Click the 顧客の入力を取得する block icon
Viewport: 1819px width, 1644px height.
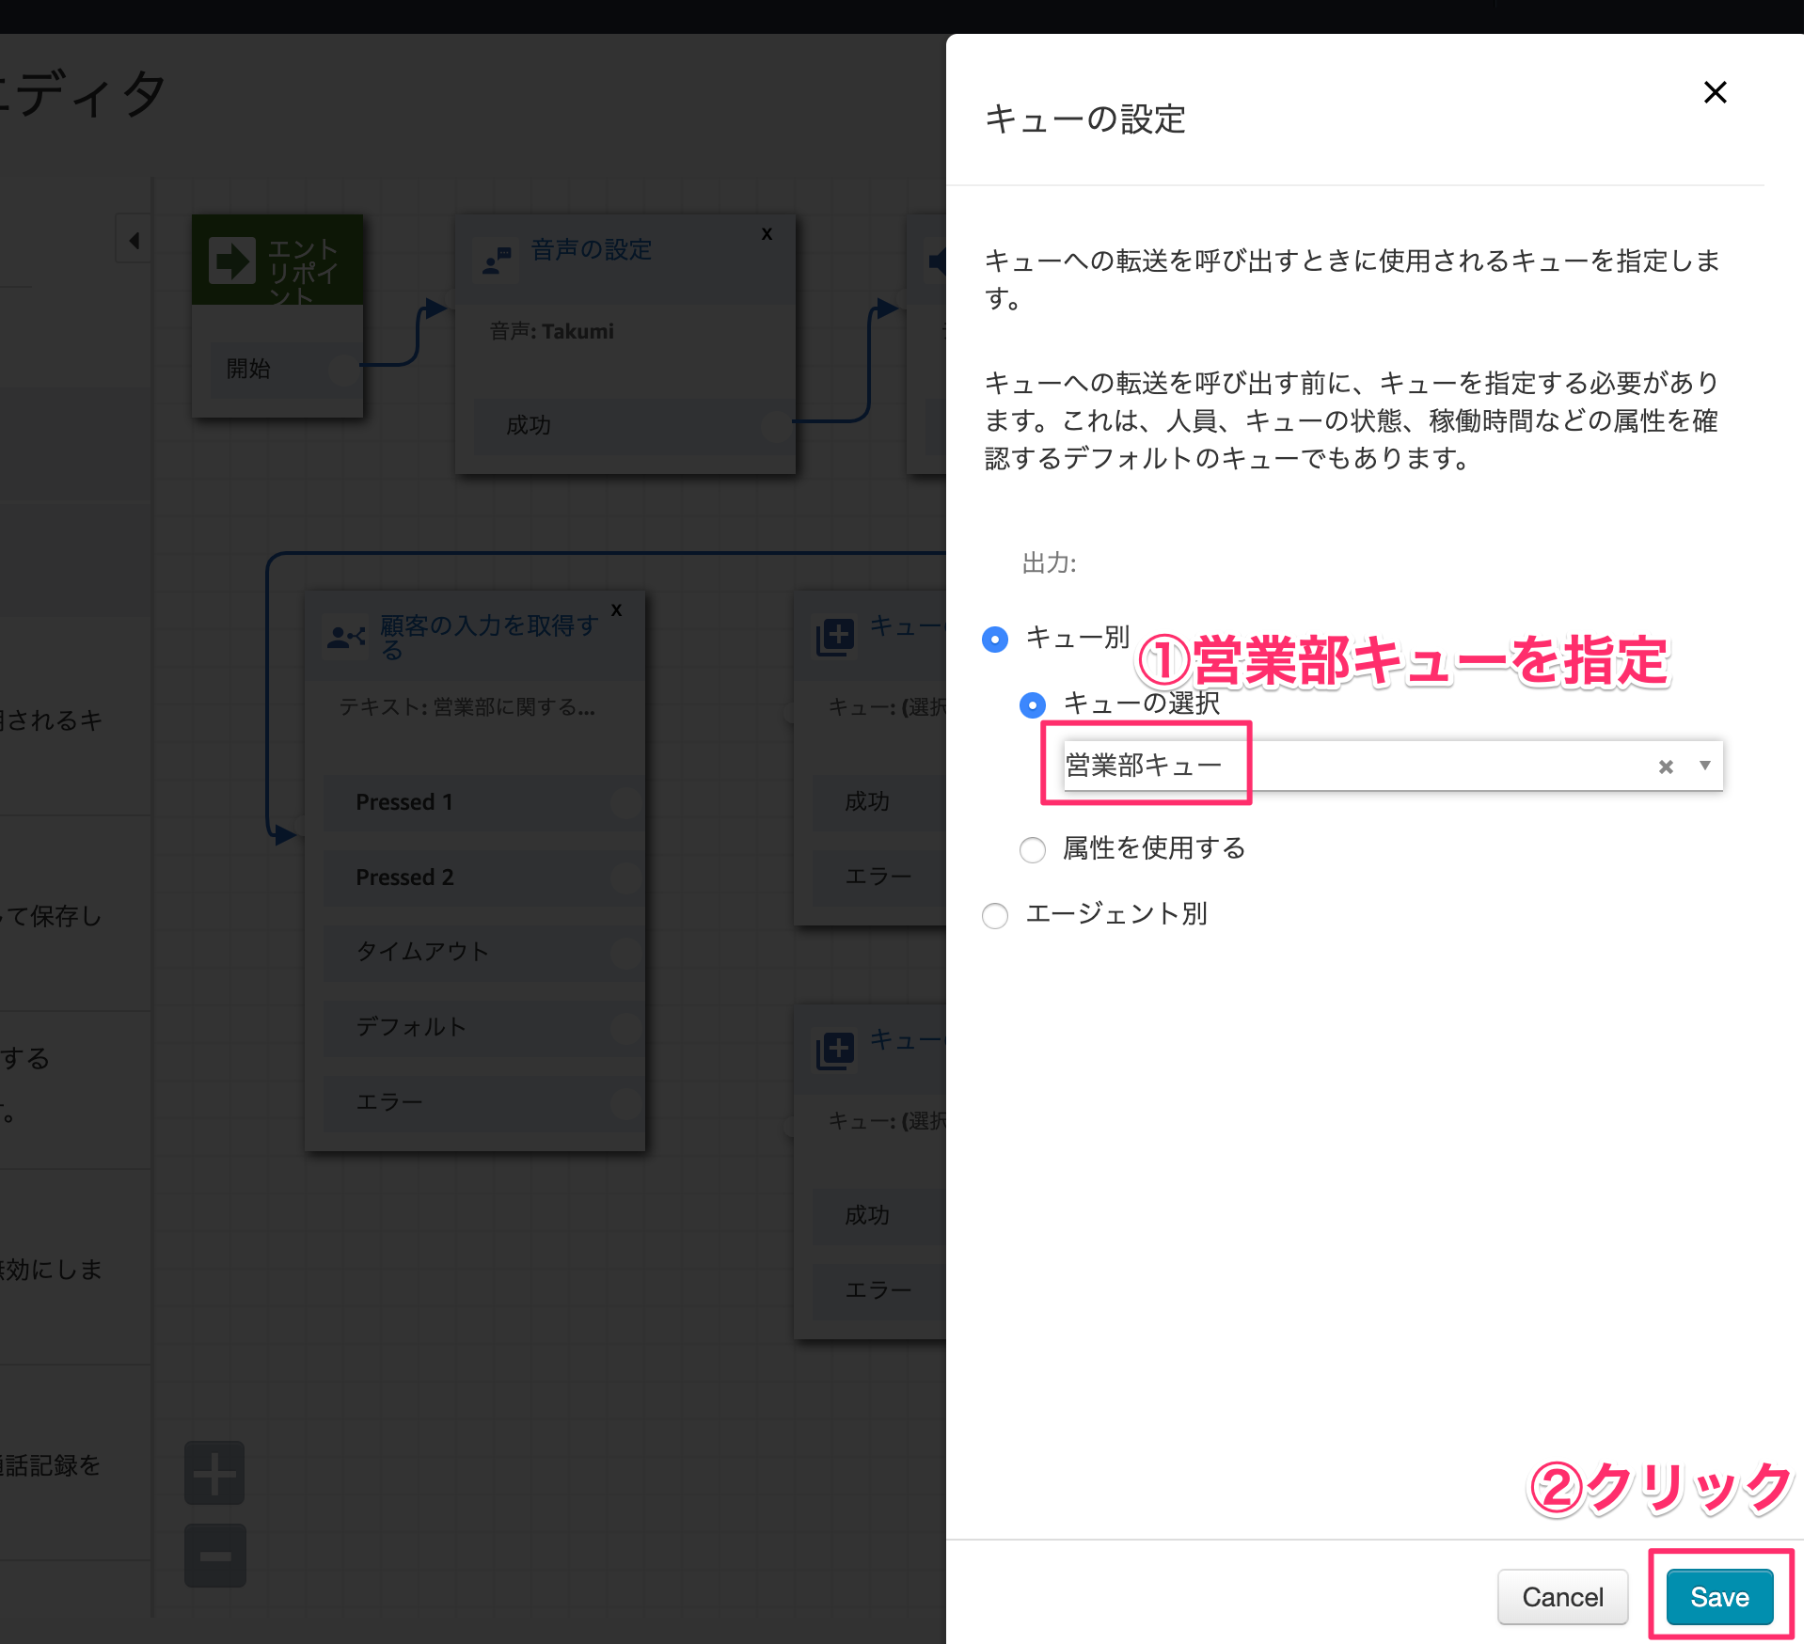346,638
